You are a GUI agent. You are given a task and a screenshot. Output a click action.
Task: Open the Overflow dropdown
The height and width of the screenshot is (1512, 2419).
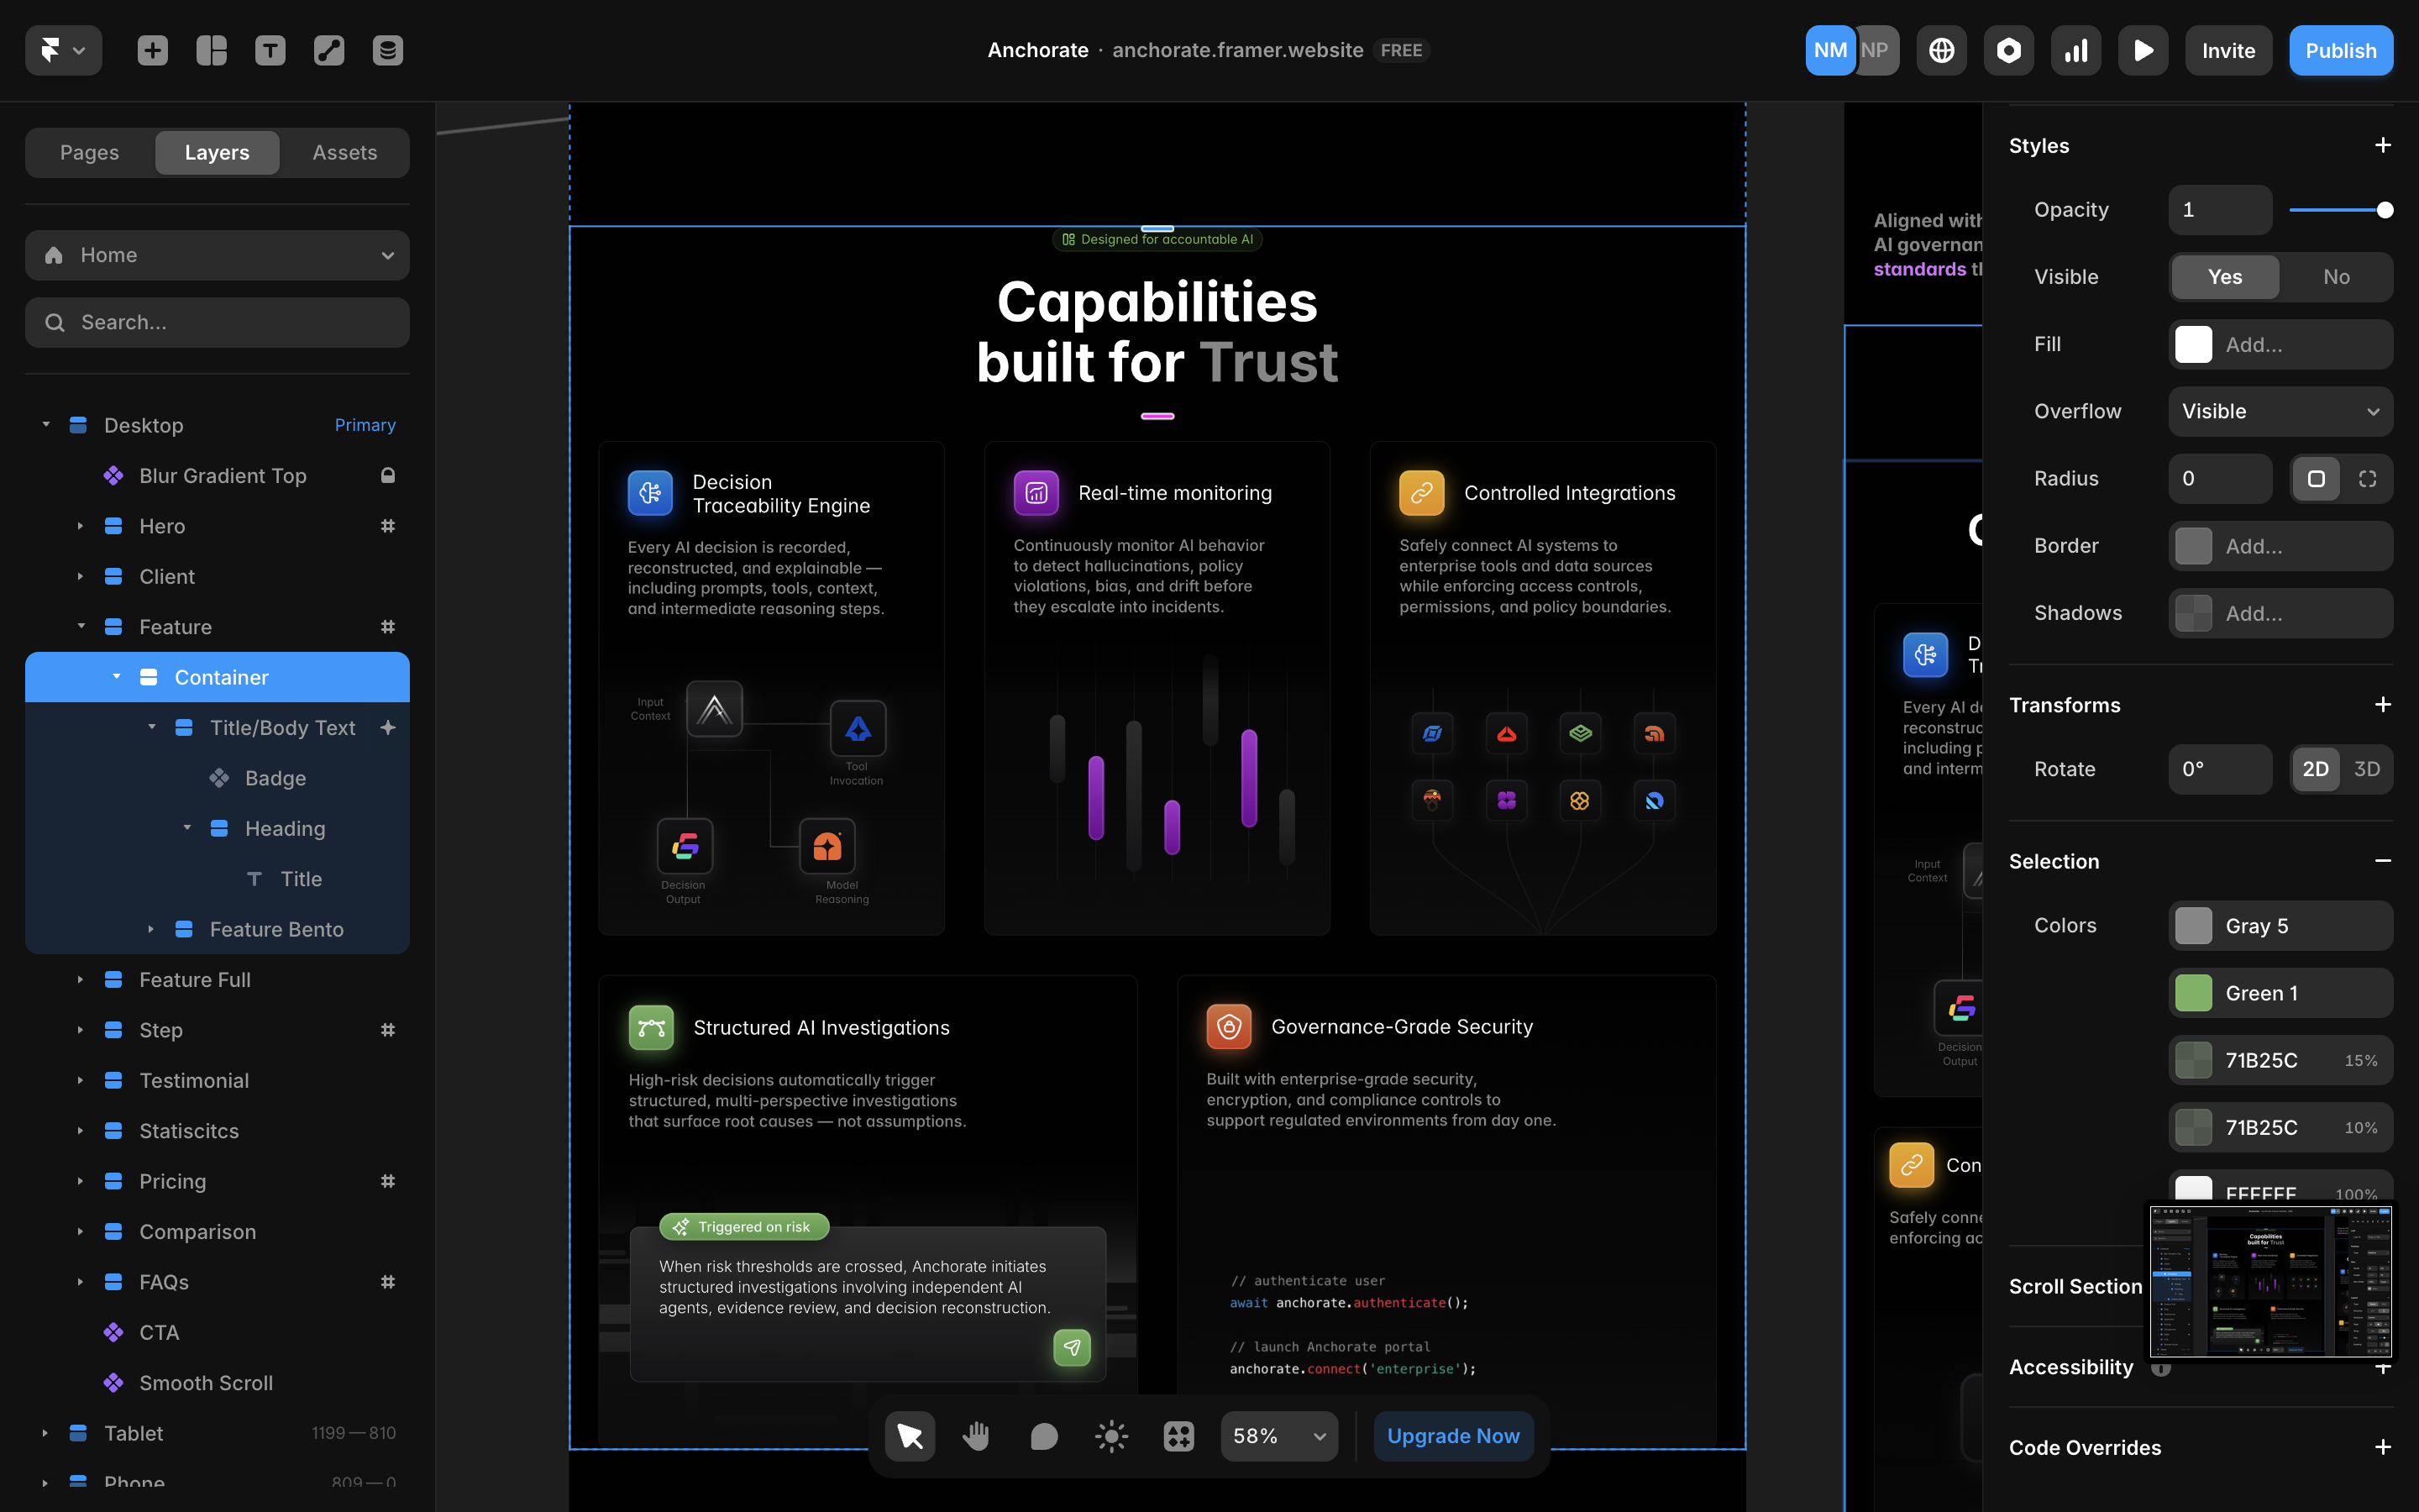point(2280,411)
